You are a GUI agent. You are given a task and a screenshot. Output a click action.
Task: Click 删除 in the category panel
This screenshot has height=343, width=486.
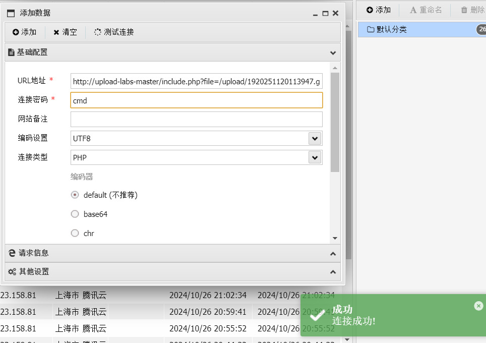(472, 10)
